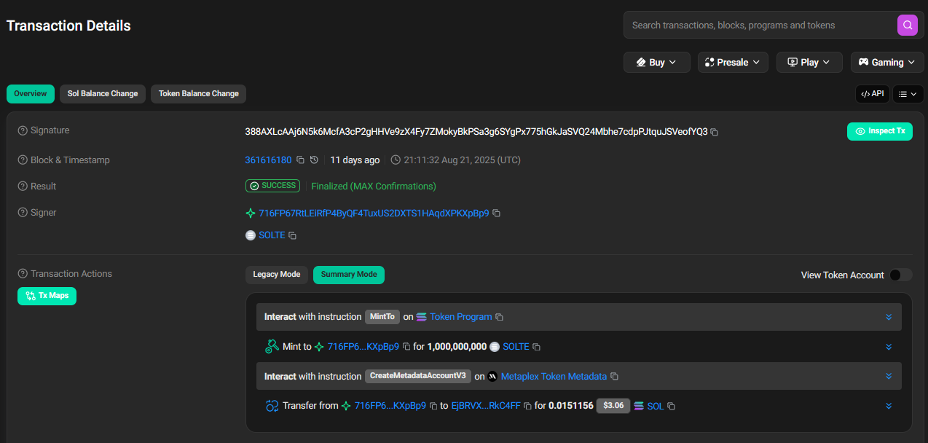Open the Gaming dropdown
928x443 pixels.
pyautogui.click(x=886, y=62)
